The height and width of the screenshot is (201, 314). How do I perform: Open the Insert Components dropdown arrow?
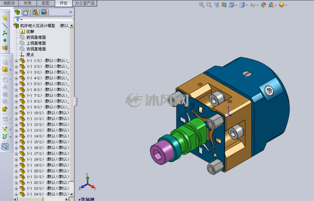[x=11, y=70]
